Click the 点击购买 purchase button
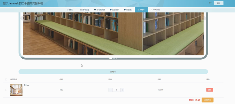 207,100
